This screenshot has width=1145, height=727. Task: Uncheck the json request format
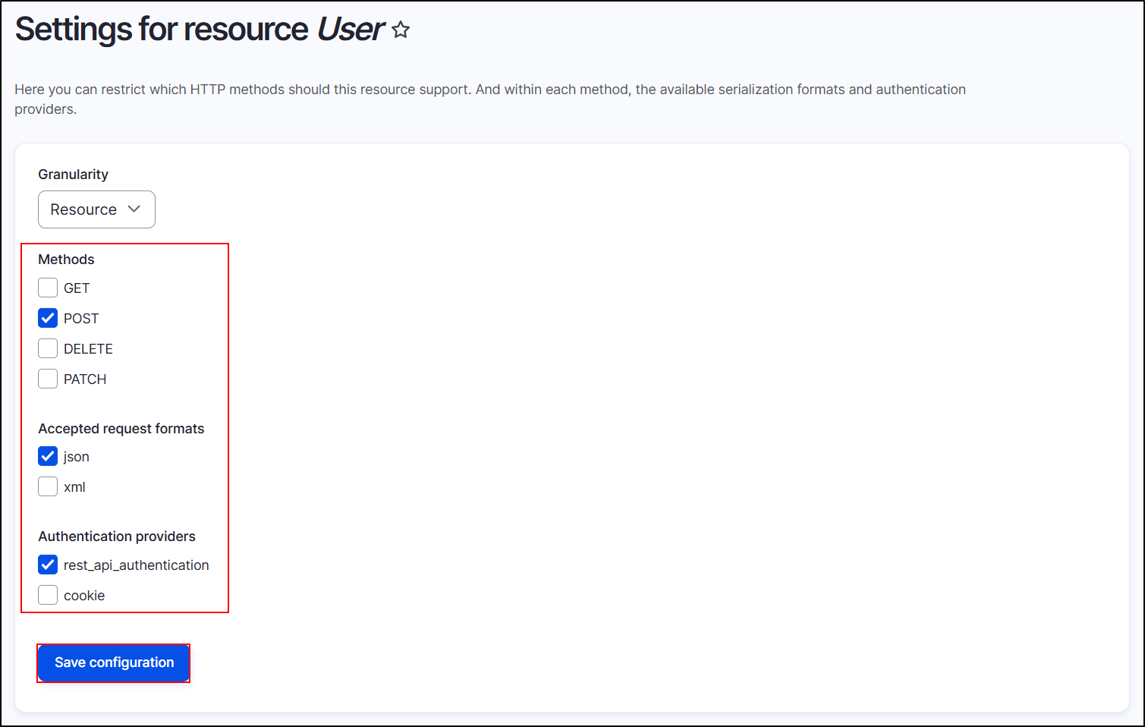click(48, 456)
